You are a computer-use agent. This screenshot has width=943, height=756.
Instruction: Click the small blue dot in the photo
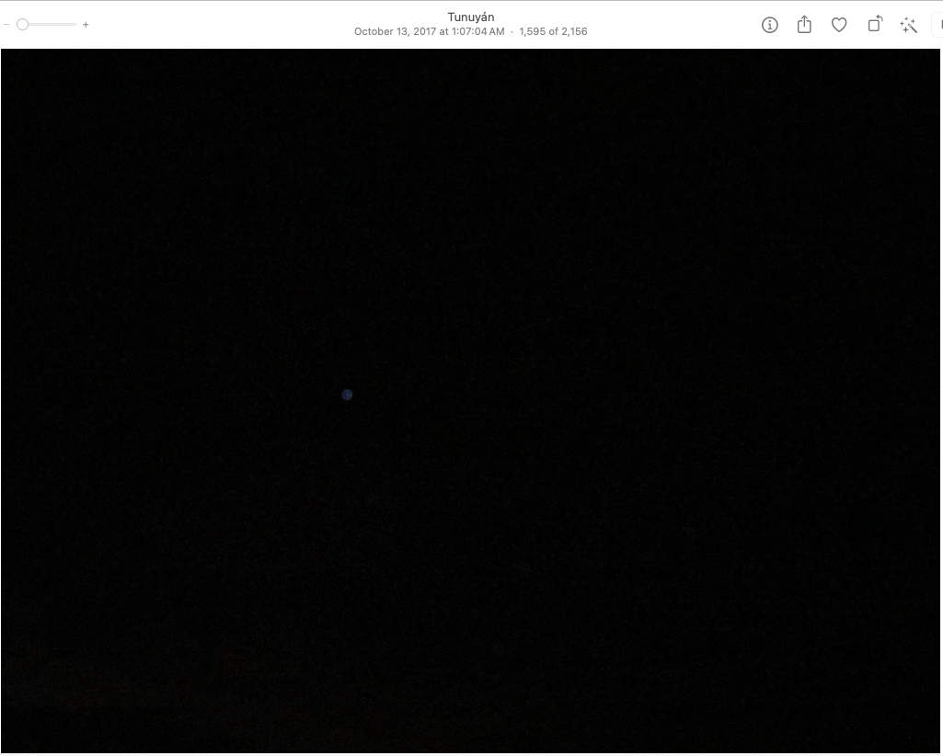347,395
